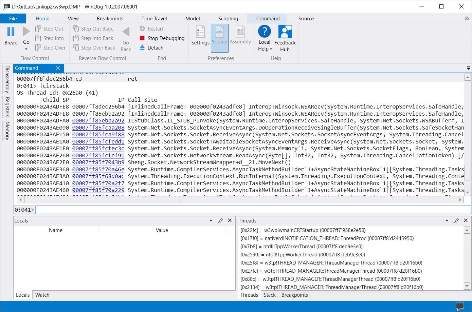Screen dimensions: 472x312
Task: Switch to the bottom Breakpoints tab
Action: coord(295,295)
